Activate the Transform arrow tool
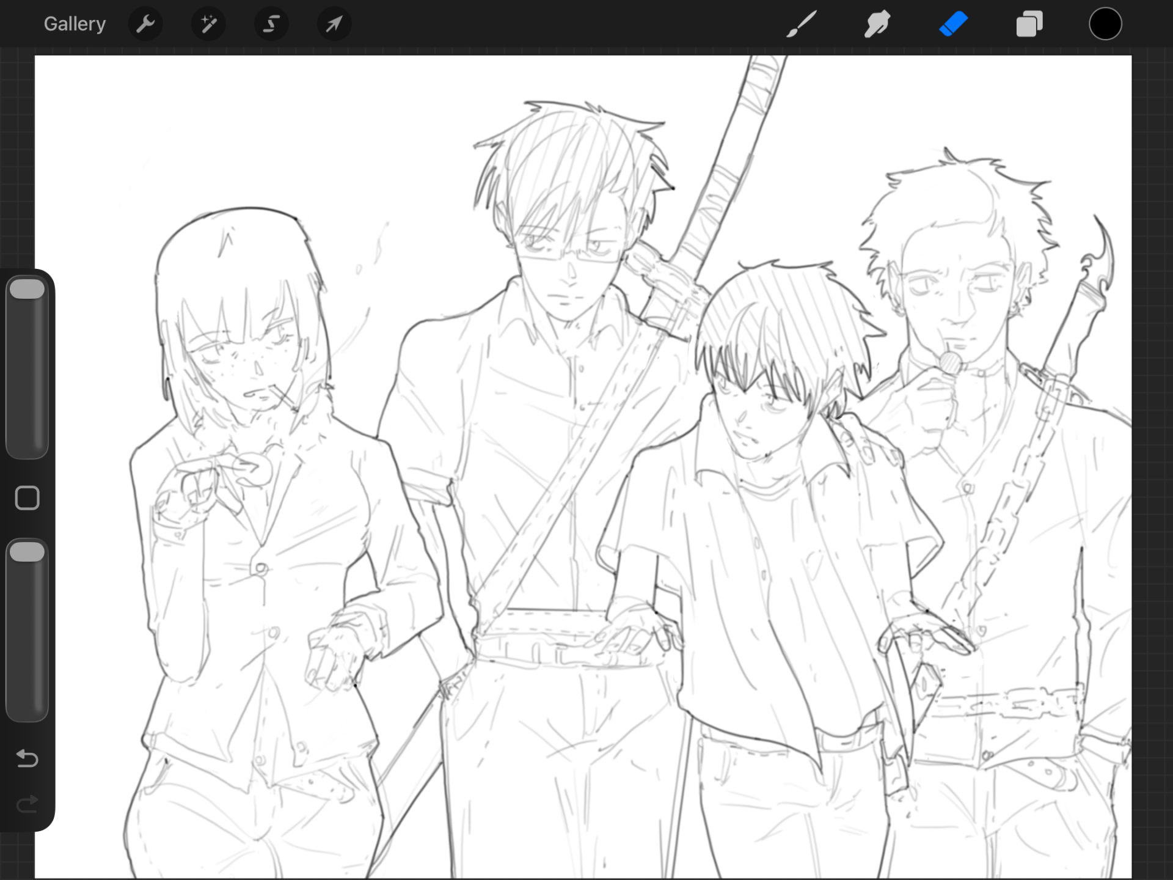This screenshot has width=1173, height=880. click(334, 24)
